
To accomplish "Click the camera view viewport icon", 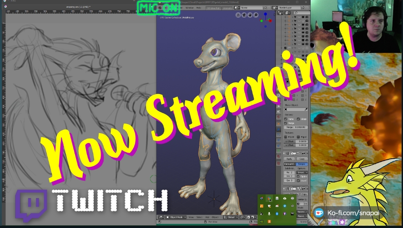I will click(244, 15).
